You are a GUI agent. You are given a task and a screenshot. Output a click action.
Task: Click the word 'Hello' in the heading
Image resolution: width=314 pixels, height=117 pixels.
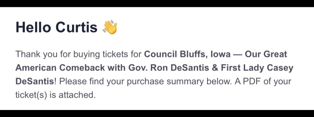click(33, 27)
